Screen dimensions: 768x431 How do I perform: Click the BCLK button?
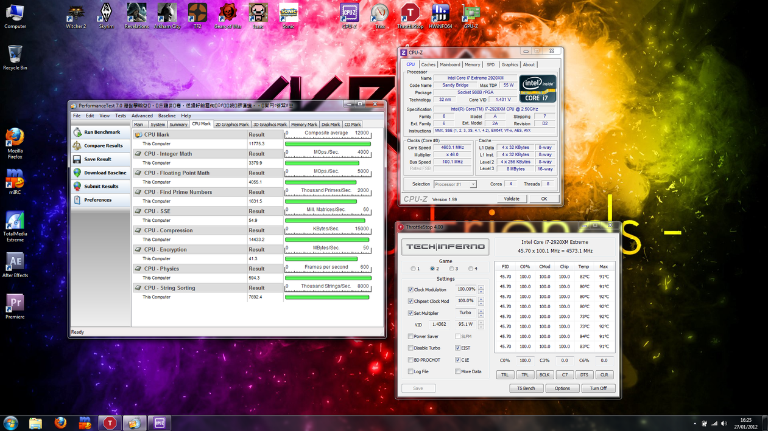pyautogui.click(x=544, y=375)
